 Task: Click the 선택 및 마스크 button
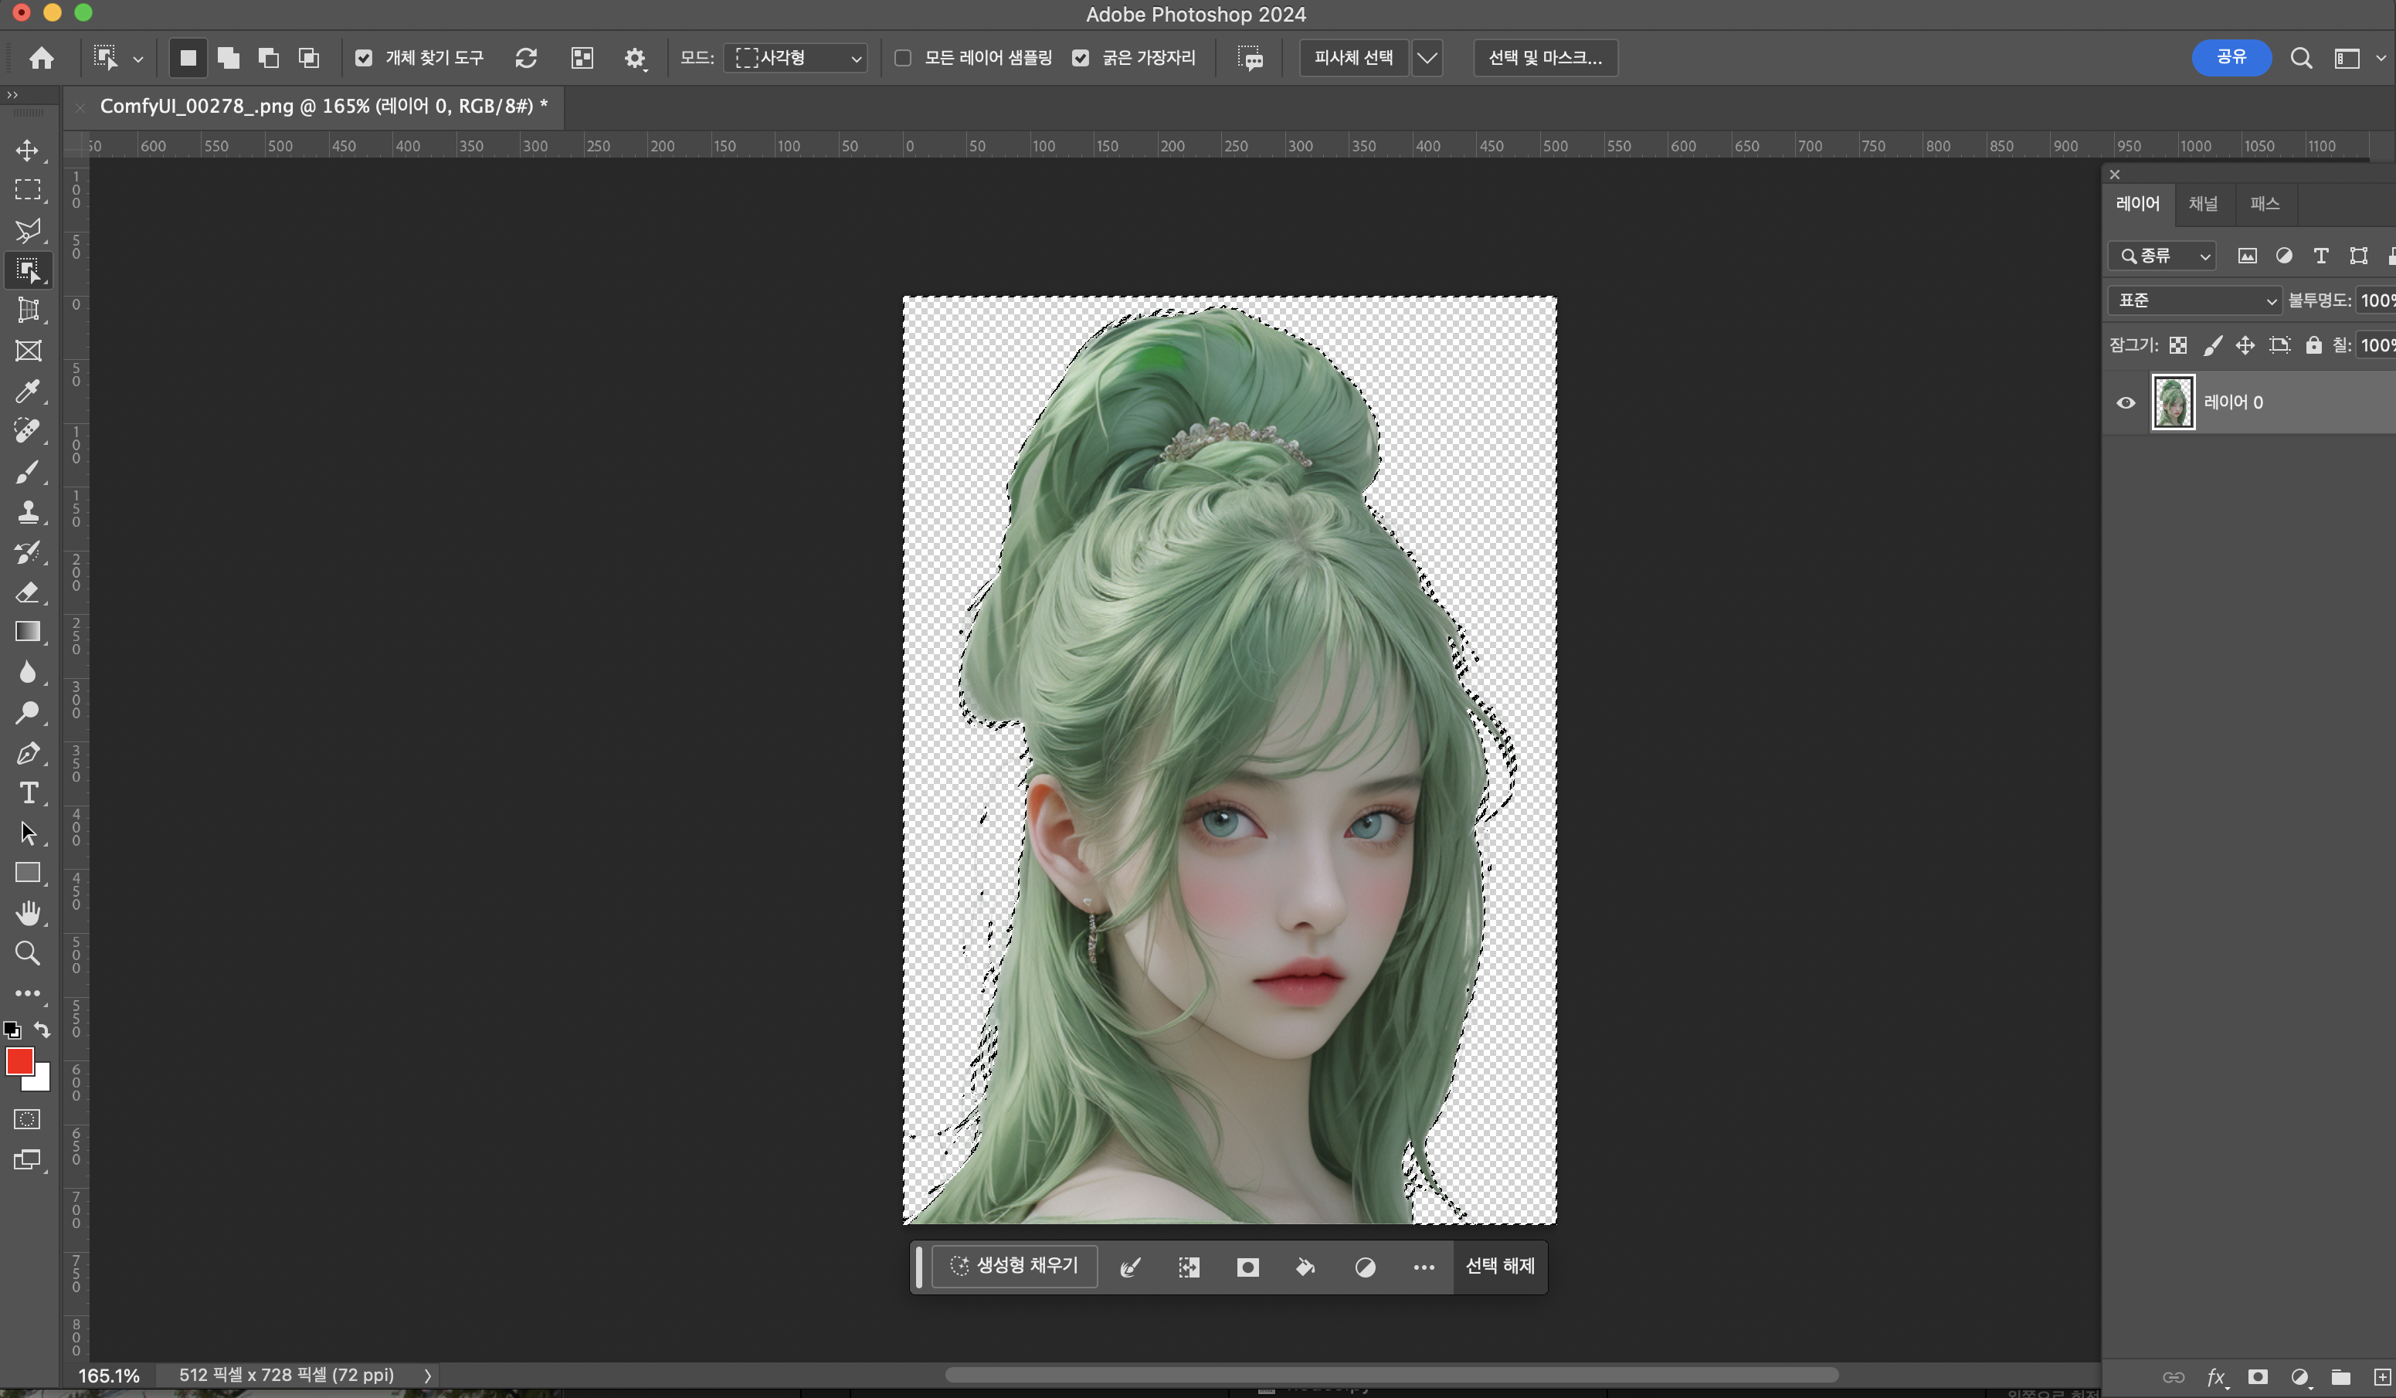click(x=1545, y=58)
